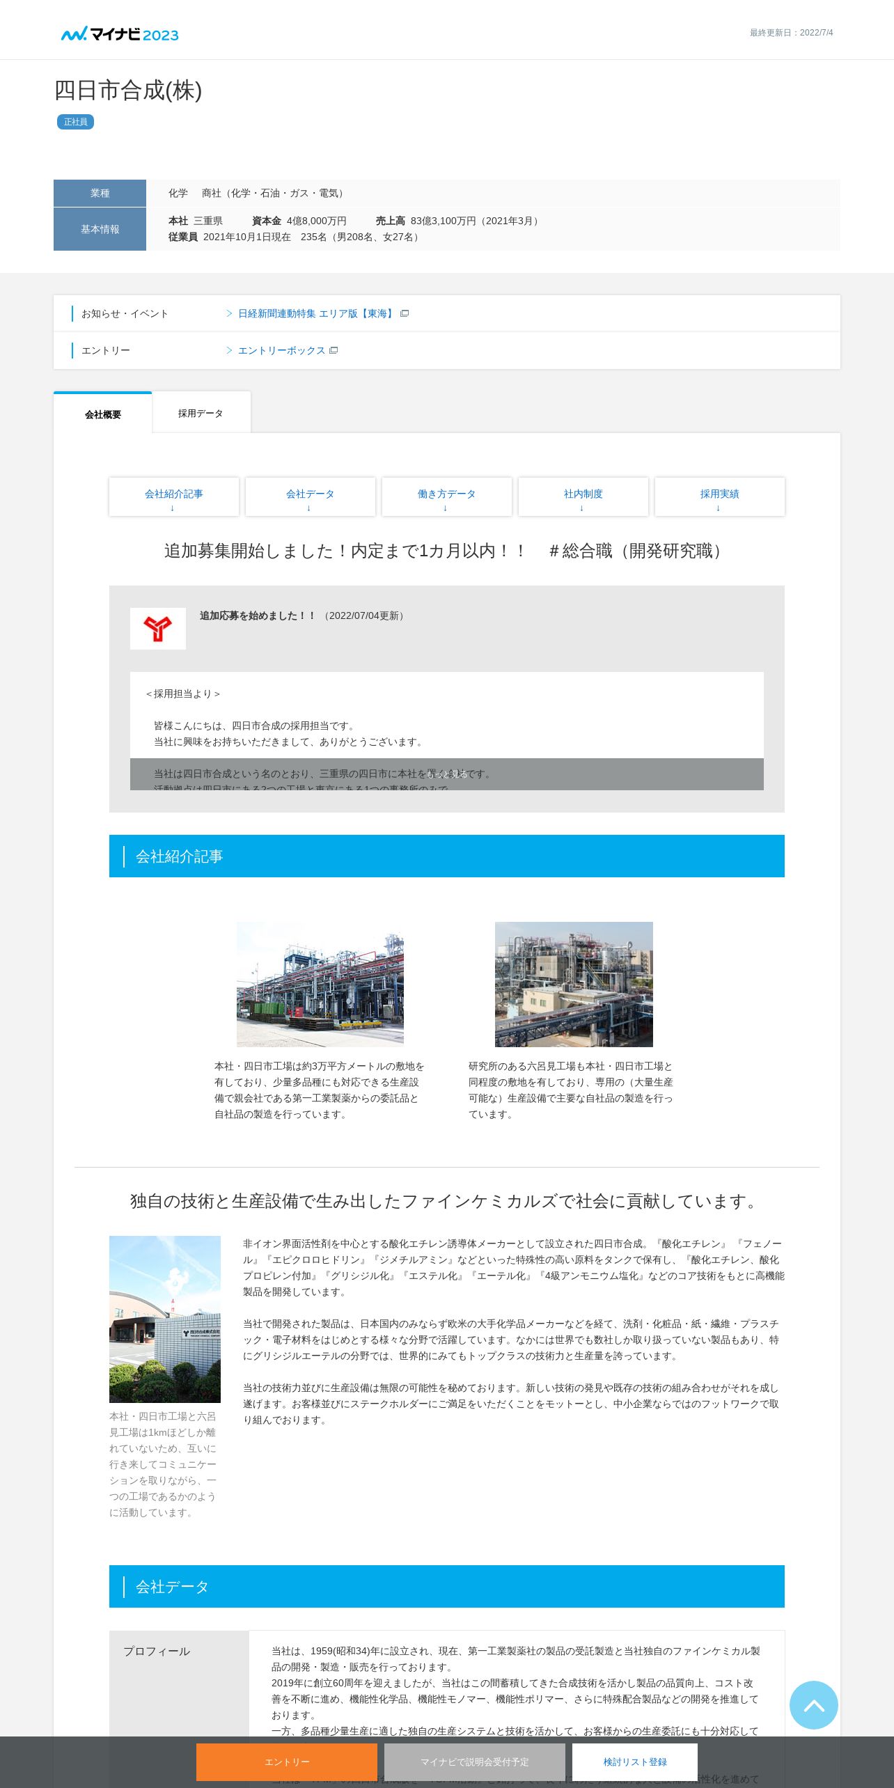Click the ＜採用担当より＞ text
This screenshot has height=1788, width=894.
[183, 693]
